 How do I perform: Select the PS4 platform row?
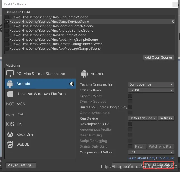pos(40,114)
